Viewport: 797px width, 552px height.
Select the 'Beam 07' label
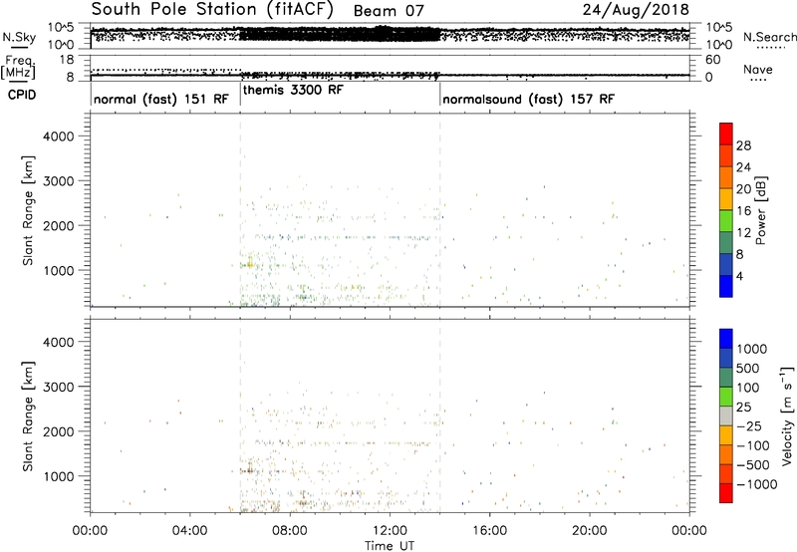click(389, 11)
